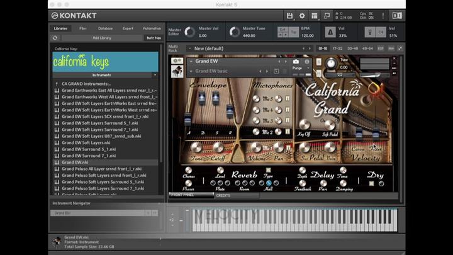This screenshot has width=453, height=255.
Task: Click the next multi arrow beside New (default)
Action: click(x=310, y=48)
